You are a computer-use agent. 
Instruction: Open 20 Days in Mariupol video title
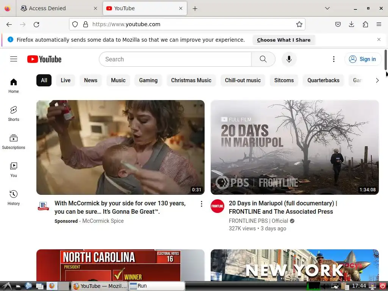[283, 207]
